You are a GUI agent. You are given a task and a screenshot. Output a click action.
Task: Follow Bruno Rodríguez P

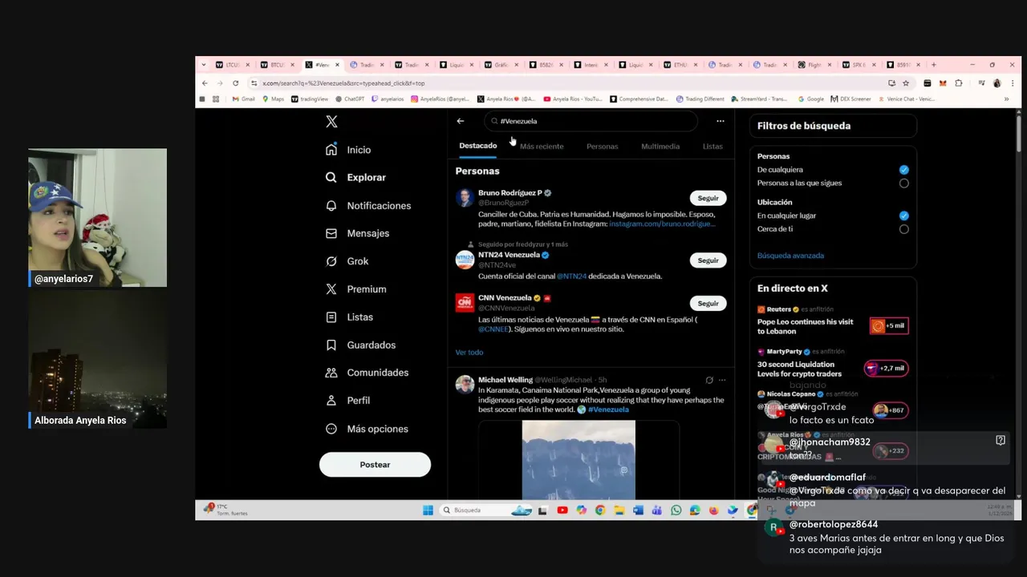[x=708, y=198]
